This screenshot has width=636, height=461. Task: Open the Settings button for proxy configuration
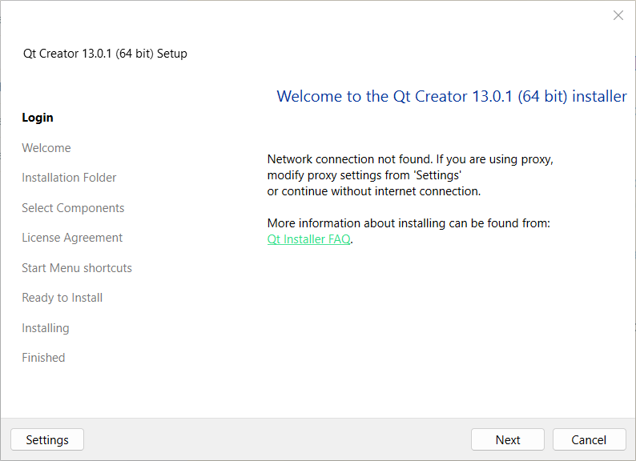(x=47, y=439)
